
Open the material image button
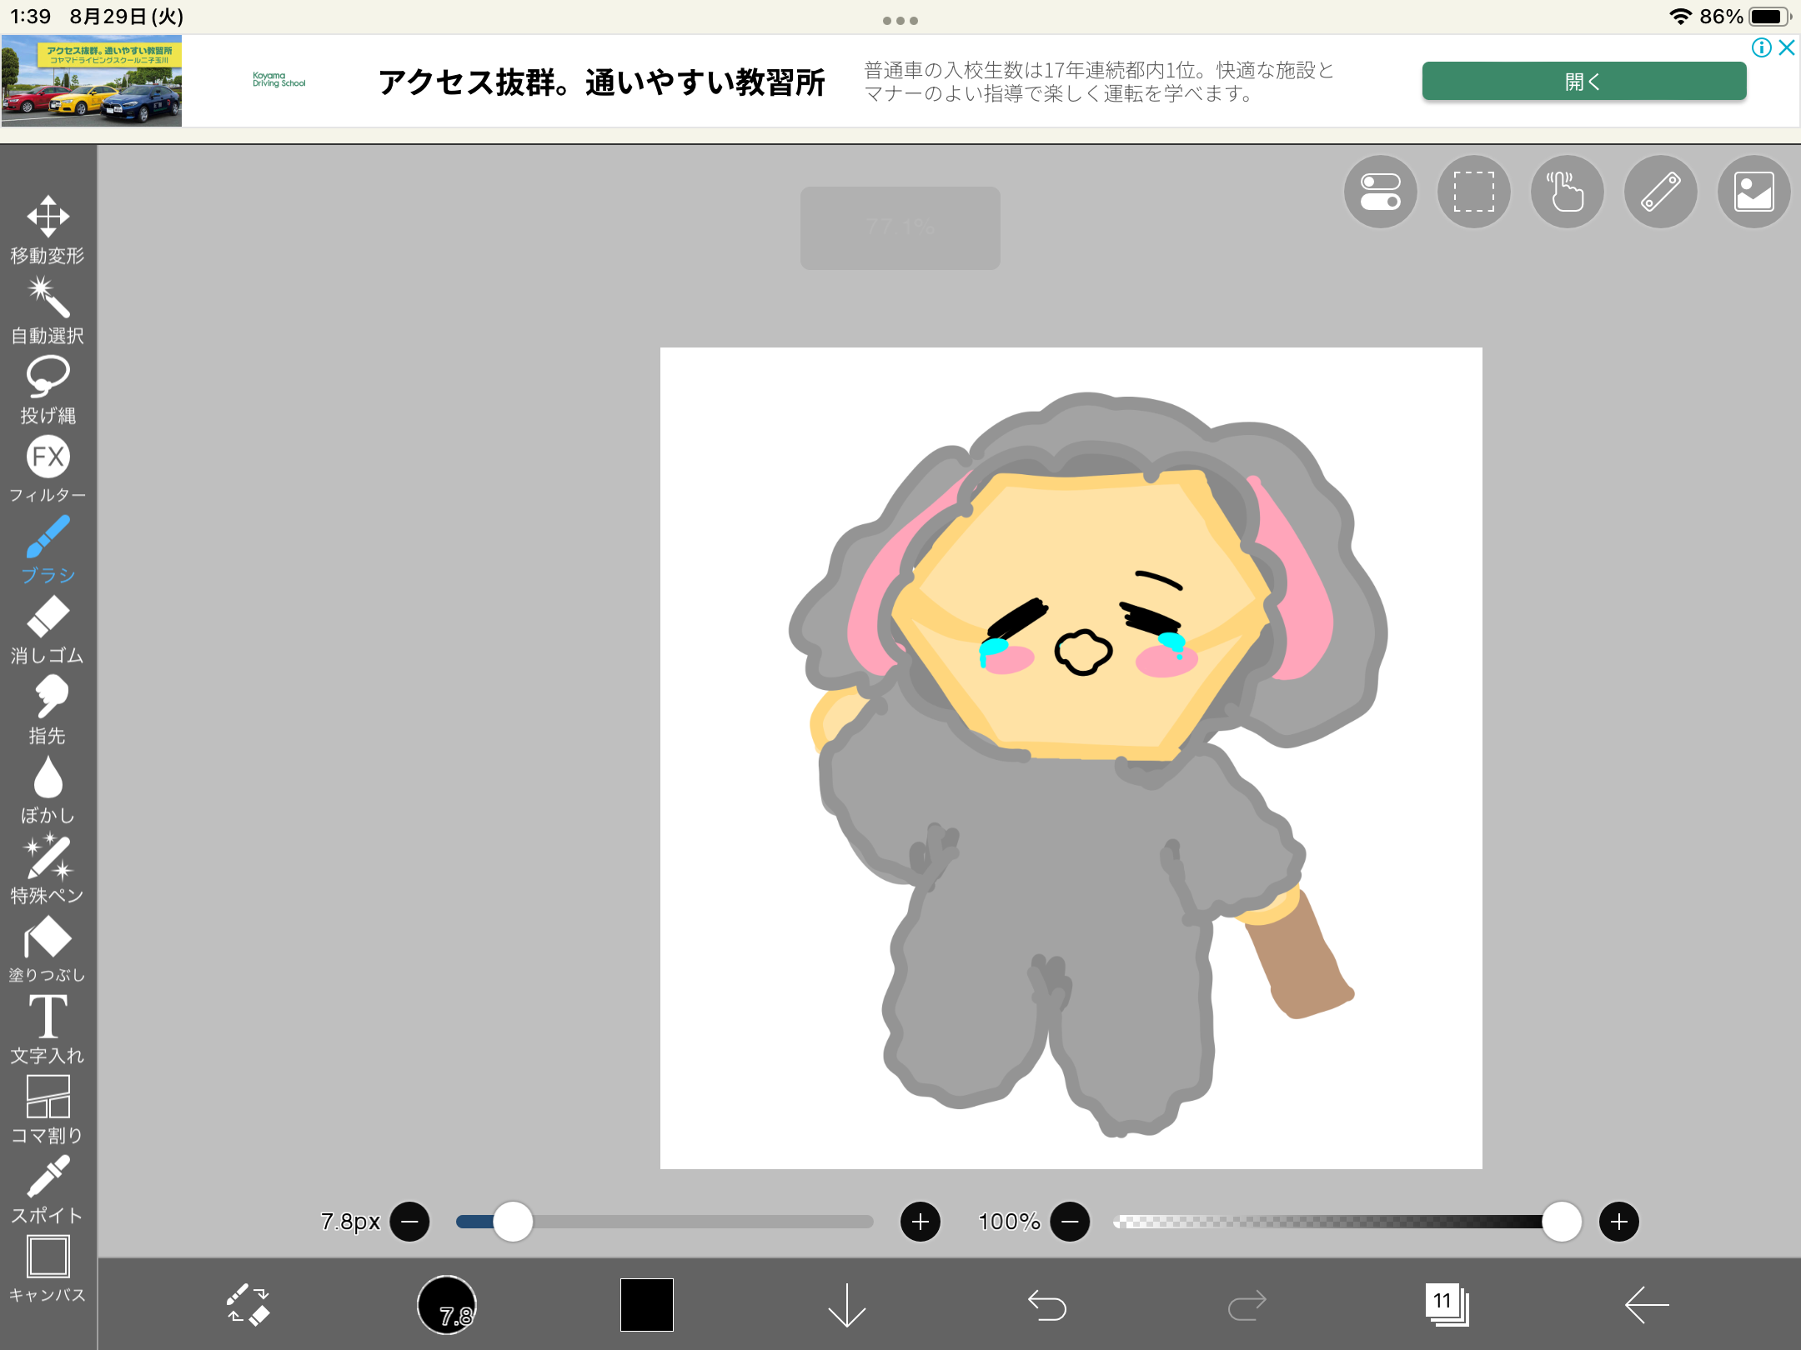1753,192
